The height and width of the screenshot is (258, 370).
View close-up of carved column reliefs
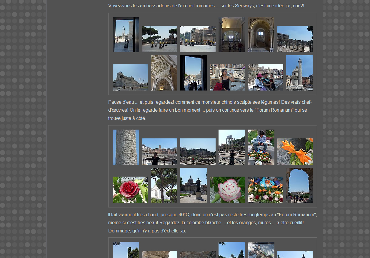pyautogui.click(x=126, y=147)
